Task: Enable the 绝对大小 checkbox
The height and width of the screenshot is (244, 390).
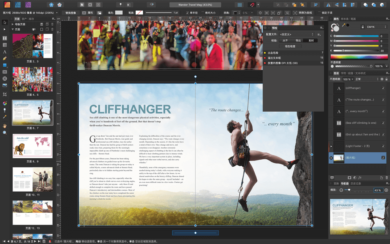Action: (203, 13)
